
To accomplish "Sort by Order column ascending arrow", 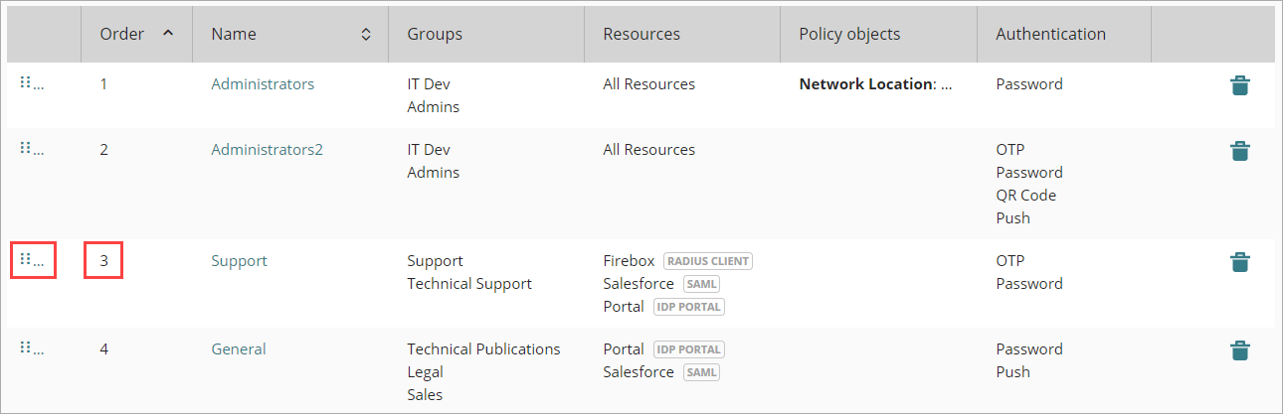I will click(x=167, y=34).
